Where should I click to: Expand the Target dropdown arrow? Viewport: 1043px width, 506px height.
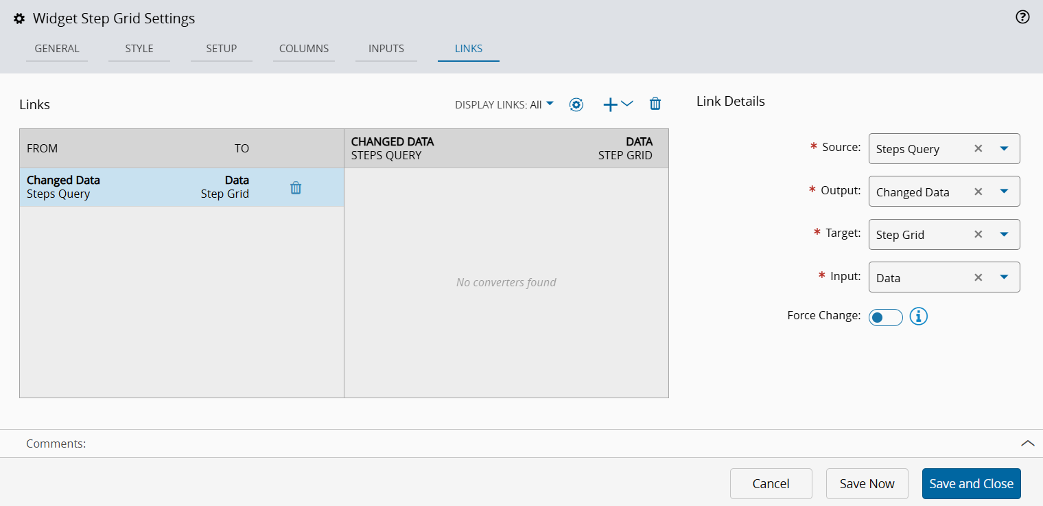(x=1004, y=234)
